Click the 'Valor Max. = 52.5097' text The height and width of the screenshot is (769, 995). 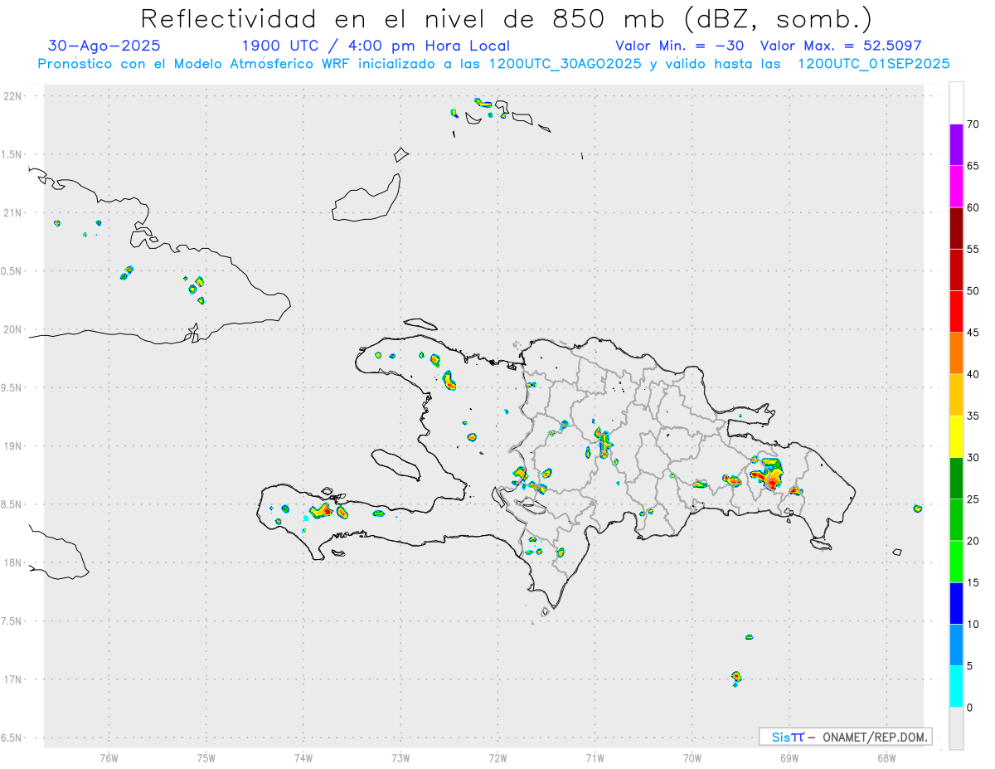pyautogui.click(x=840, y=46)
